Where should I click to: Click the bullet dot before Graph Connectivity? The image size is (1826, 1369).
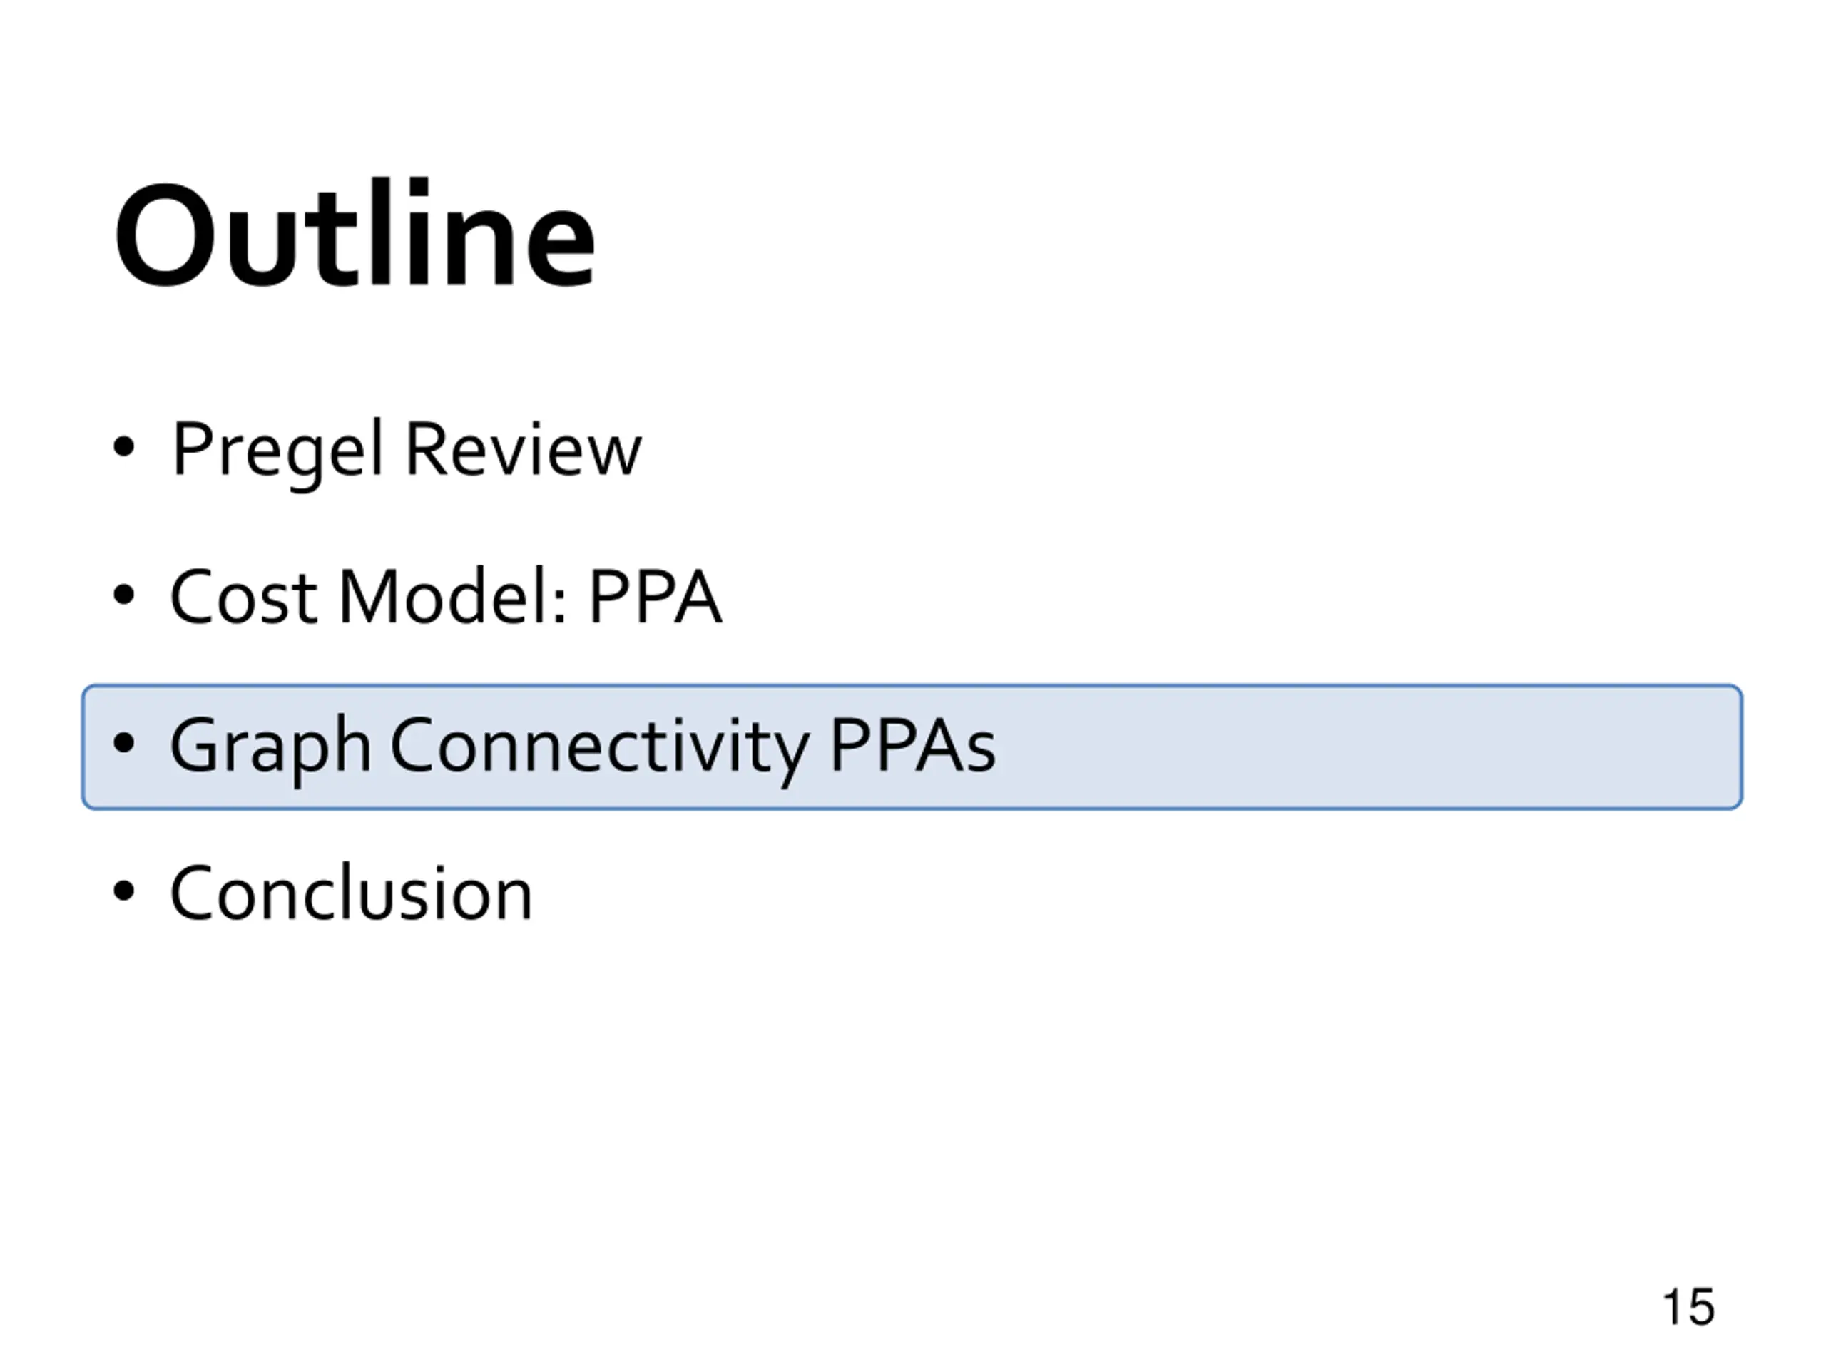click(x=123, y=743)
